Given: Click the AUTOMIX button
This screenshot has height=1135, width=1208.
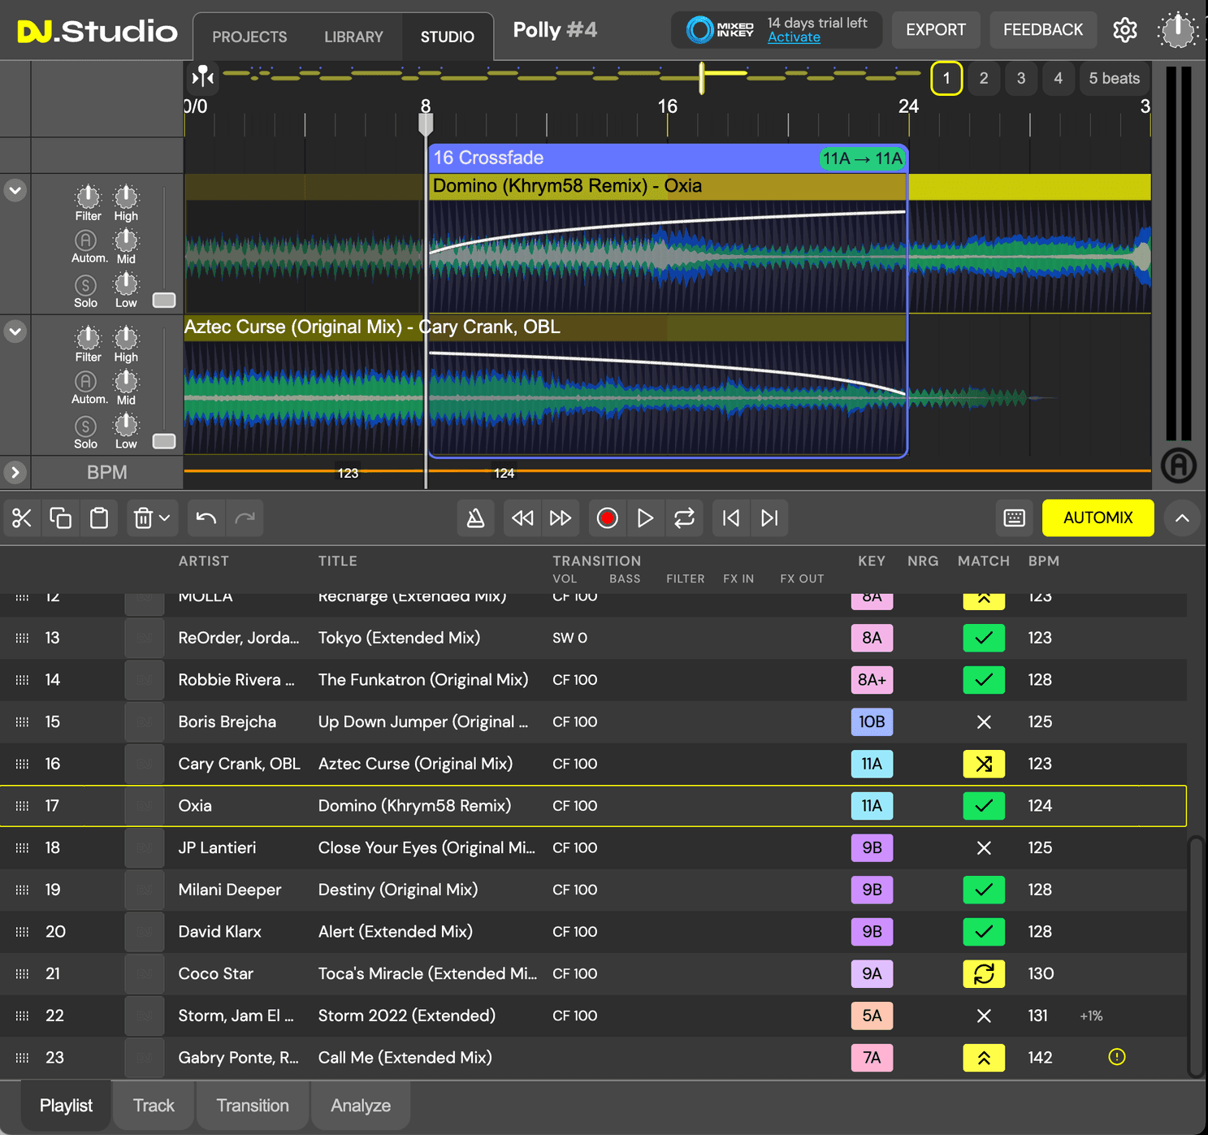Looking at the screenshot, I should [1098, 518].
